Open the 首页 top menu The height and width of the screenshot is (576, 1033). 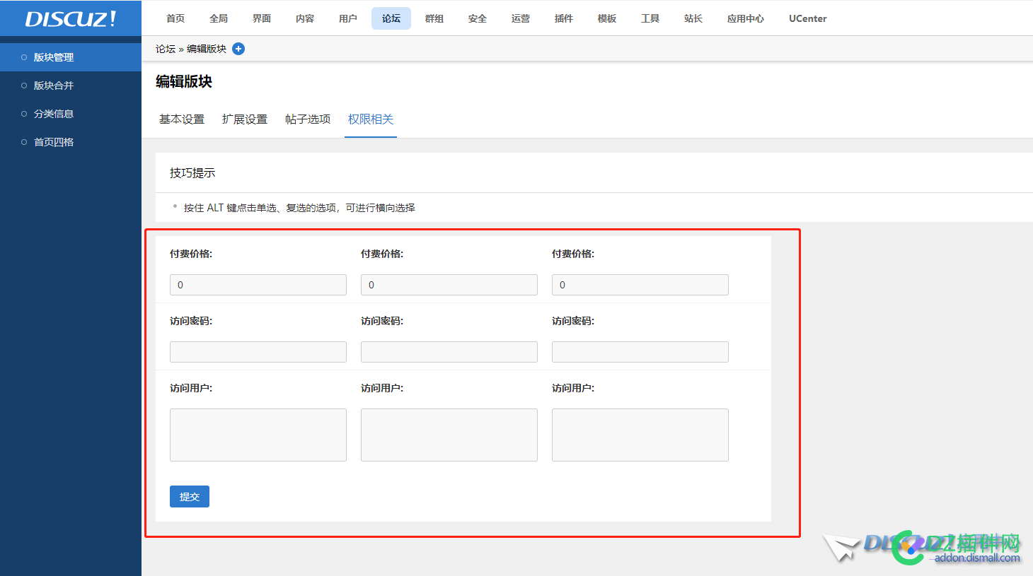coord(175,18)
